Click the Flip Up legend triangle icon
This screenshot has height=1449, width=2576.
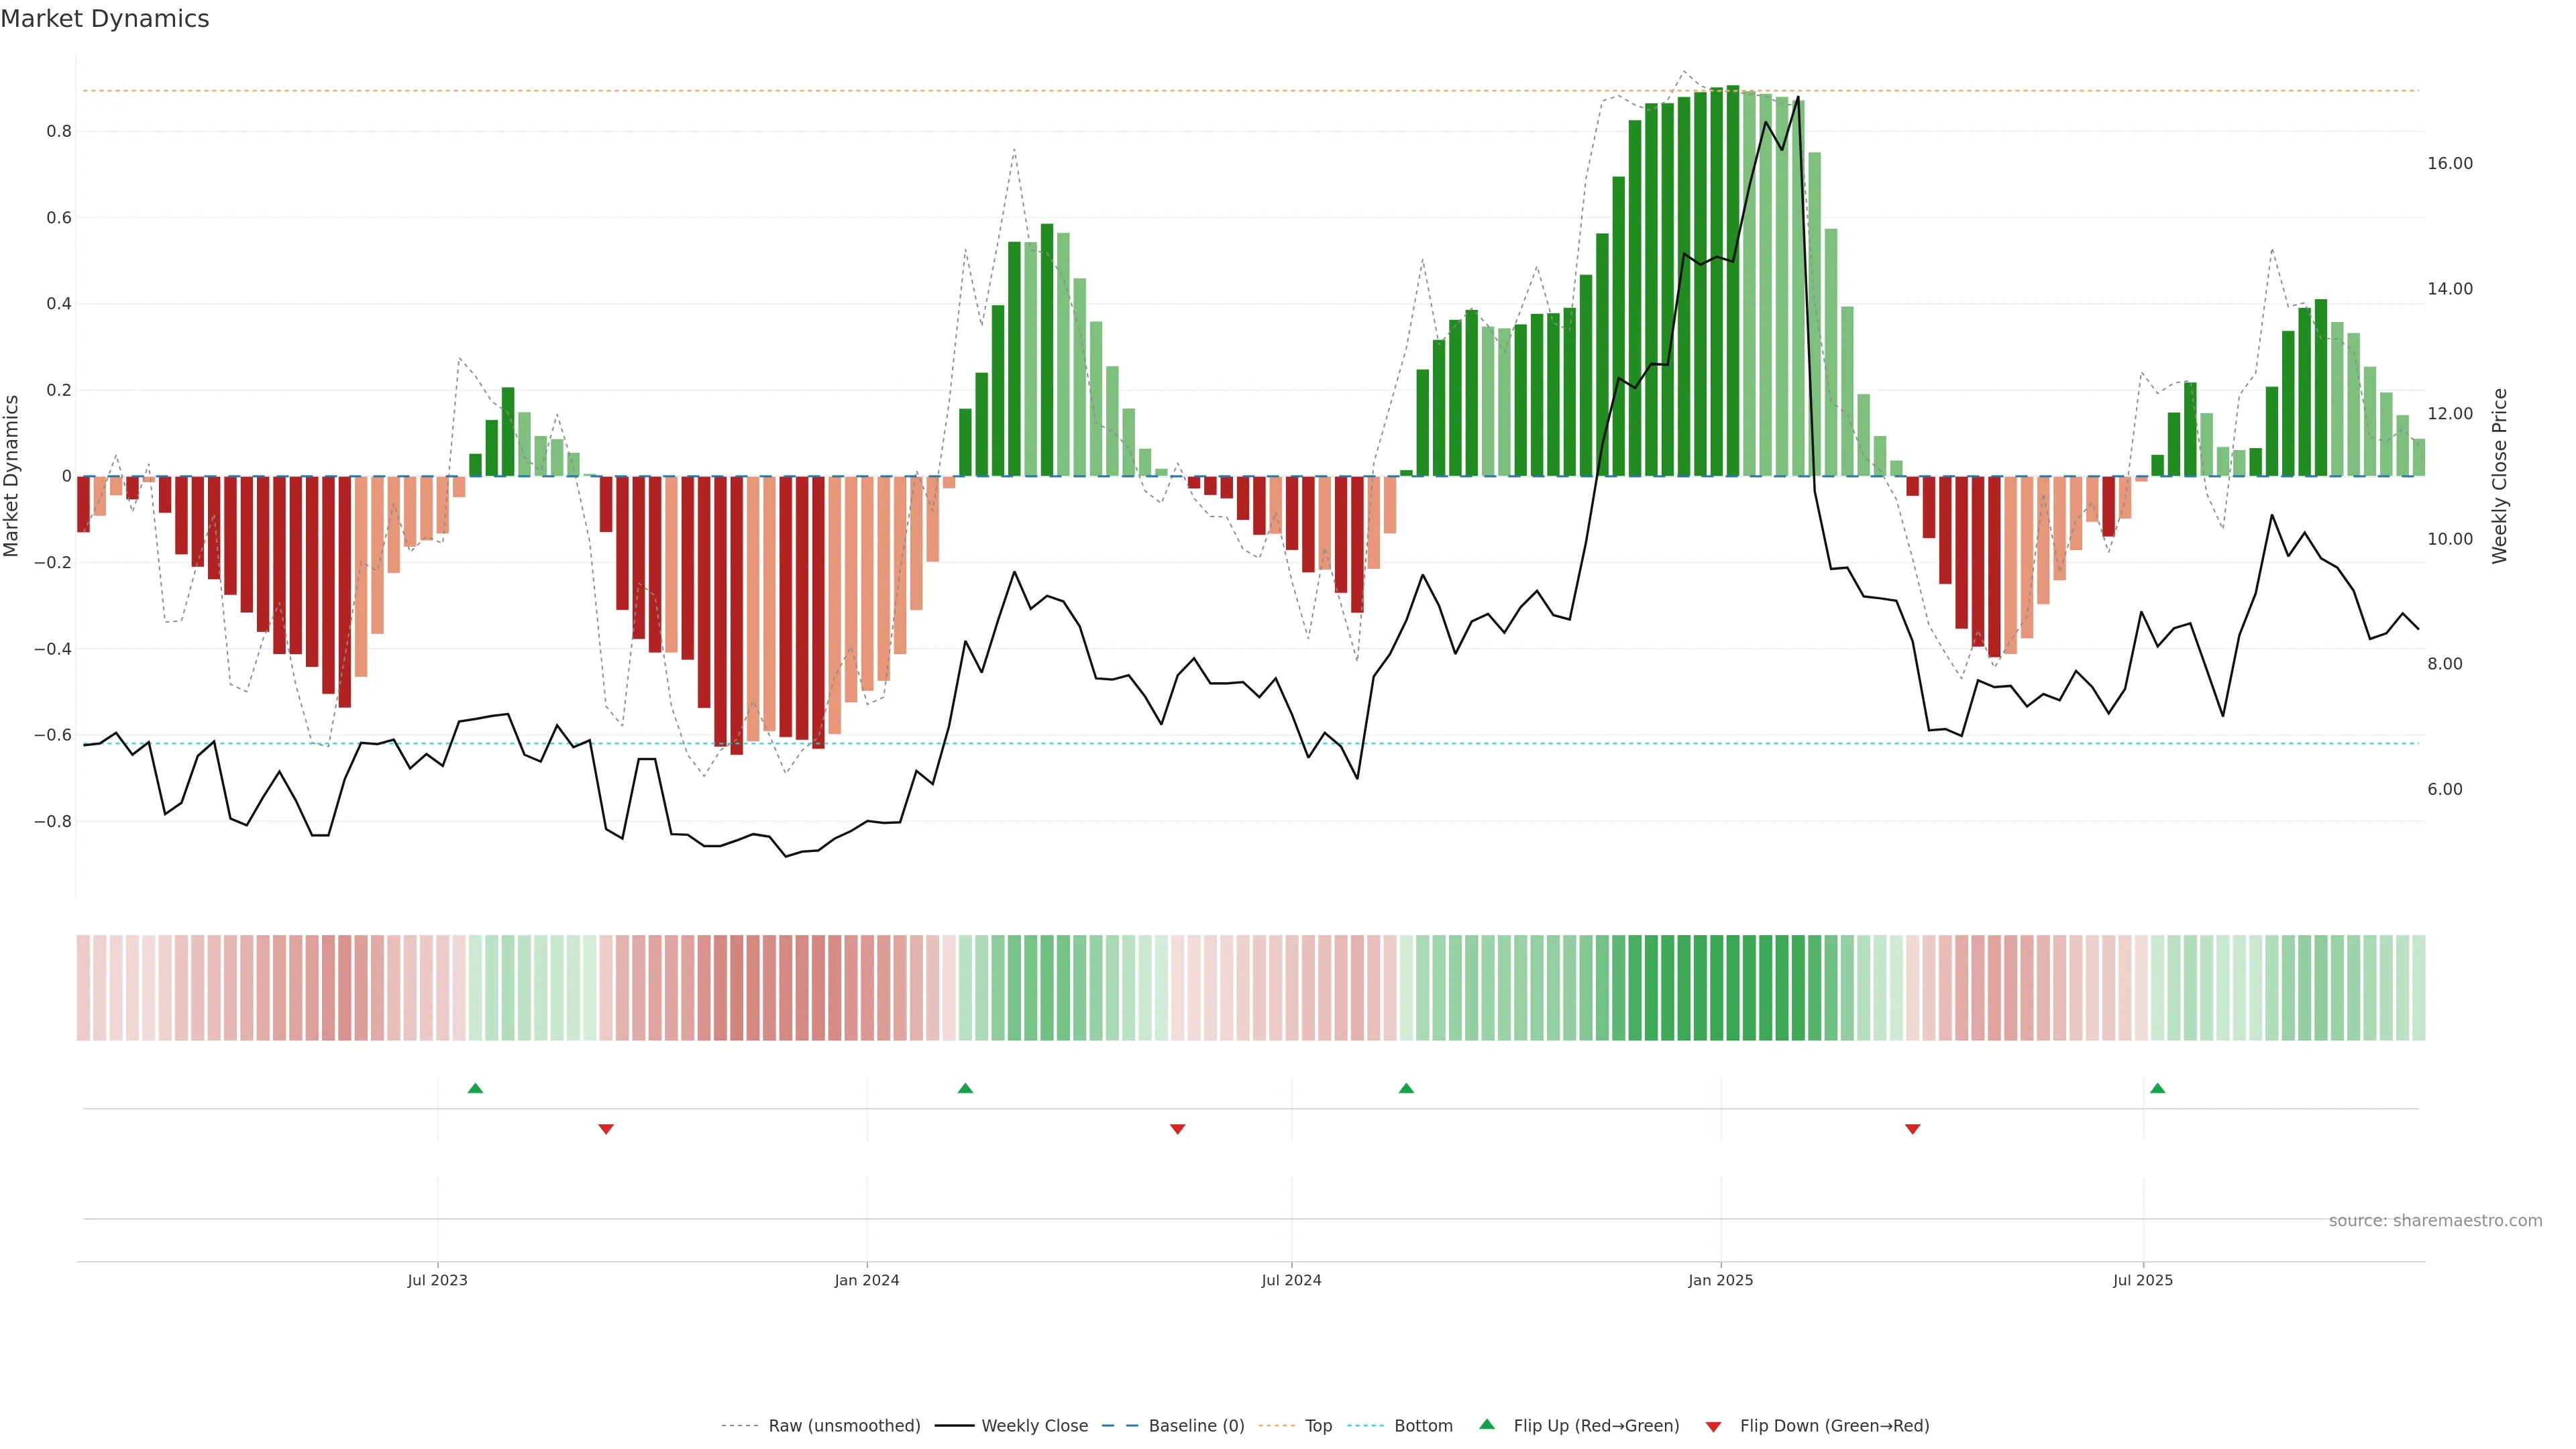tap(1487, 1424)
